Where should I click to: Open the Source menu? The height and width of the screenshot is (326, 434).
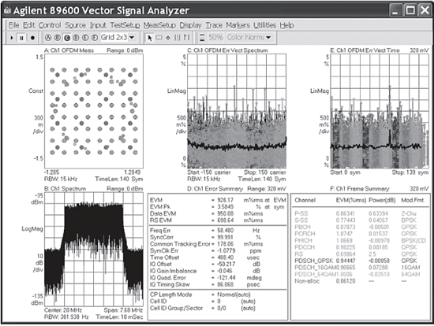tap(75, 25)
